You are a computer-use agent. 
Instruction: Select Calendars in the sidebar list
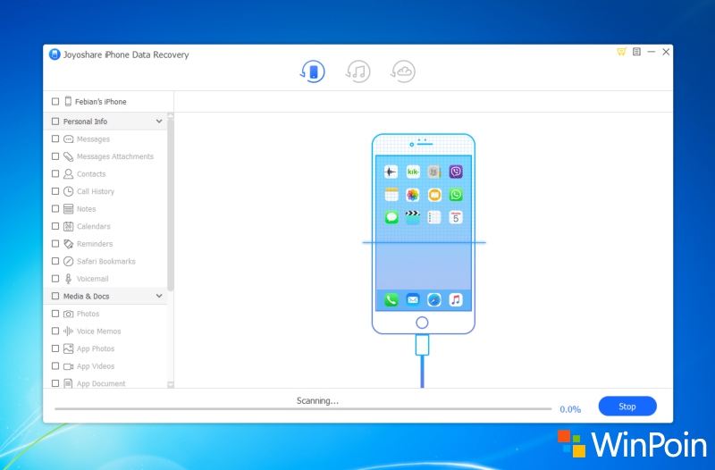coord(93,226)
